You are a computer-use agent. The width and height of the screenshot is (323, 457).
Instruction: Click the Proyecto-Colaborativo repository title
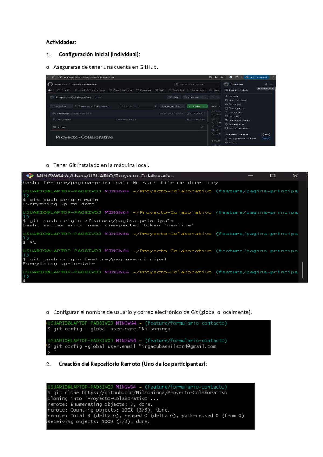[x=73, y=98]
